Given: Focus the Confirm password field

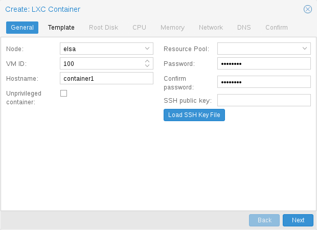Looking at the screenshot, I should pyautogui.click(x=264, y=82).
